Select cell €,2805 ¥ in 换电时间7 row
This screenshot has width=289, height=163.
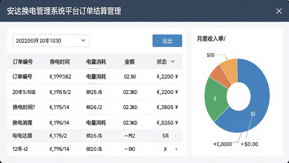[x=167, y=107]
